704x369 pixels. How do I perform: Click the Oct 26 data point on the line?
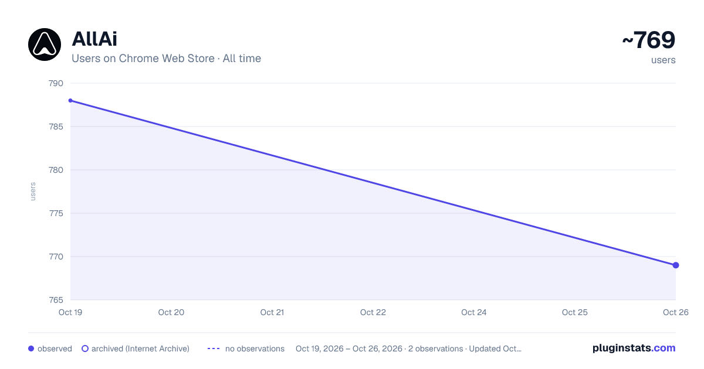(x=676, y=265)
